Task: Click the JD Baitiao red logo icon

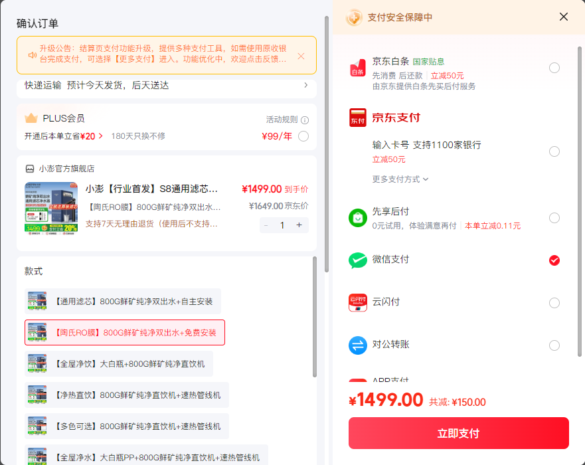Action: pyautogui.click(x=357, y=68)
